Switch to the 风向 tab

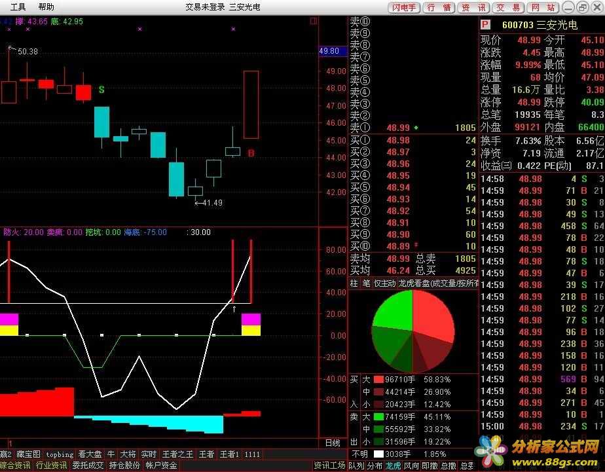coord(411,466)
